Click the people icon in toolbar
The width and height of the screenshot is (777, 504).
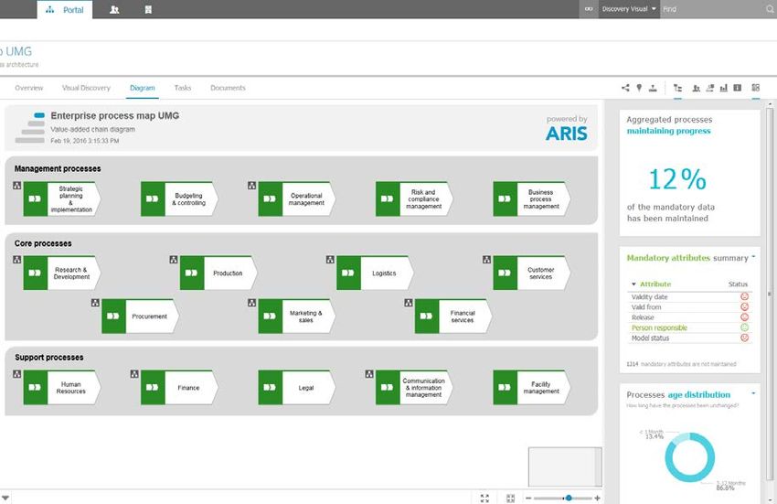click(x=697, y=88)
